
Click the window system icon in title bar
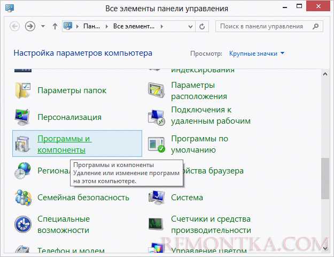pos(10,8)
